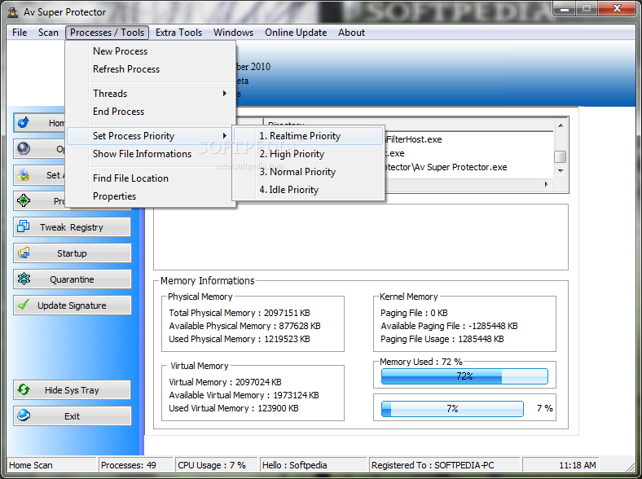Click process list scroll down arrow
This screenshot has height=479, width=642.
tap(561, 171)
